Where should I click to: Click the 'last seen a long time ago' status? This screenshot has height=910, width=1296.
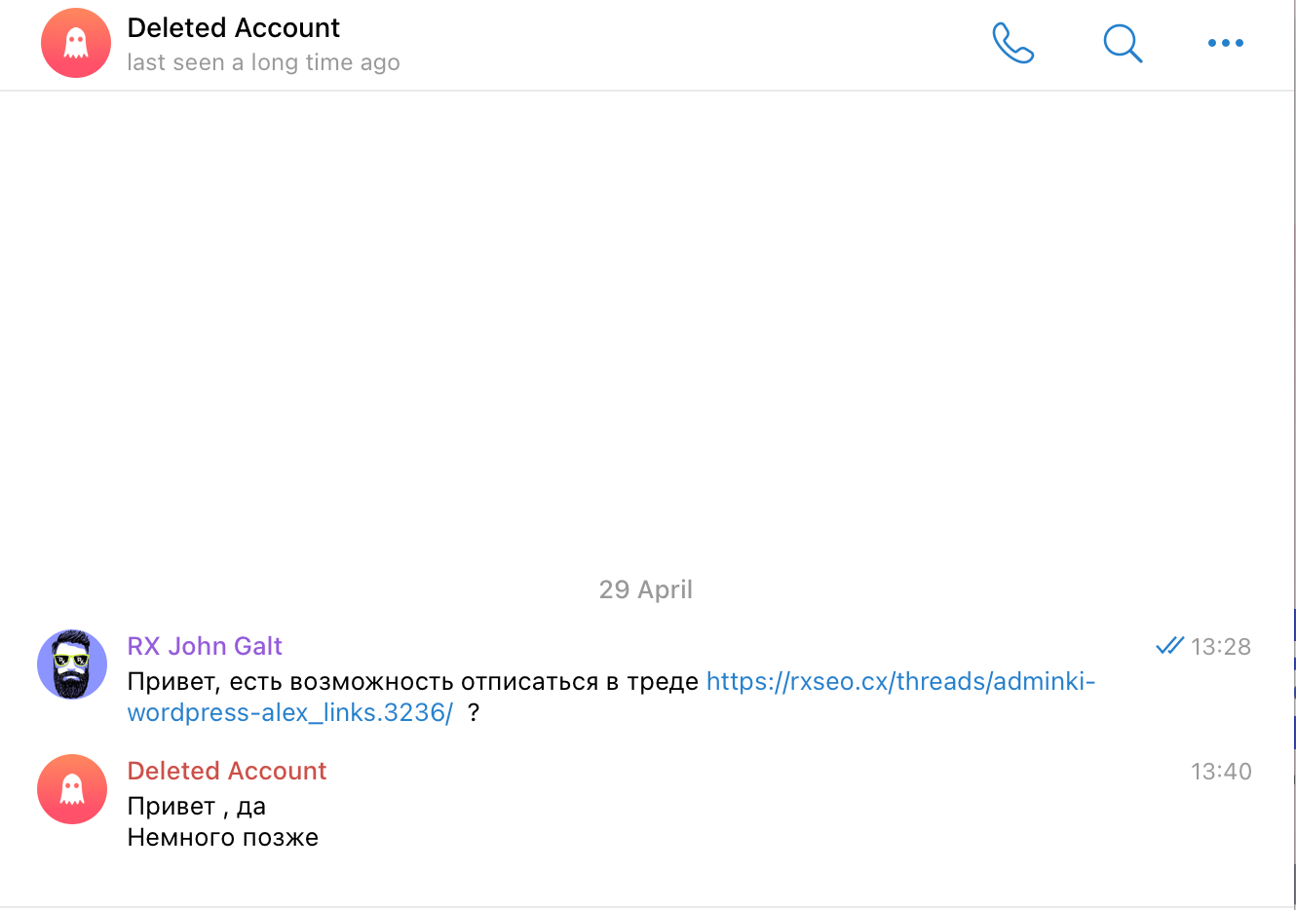tap(263, 61)
